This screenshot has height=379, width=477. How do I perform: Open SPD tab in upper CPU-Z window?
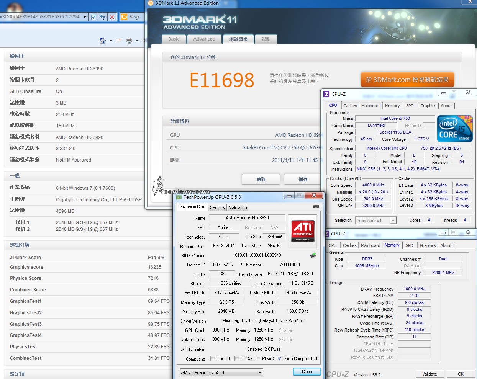tap(410, 106)
